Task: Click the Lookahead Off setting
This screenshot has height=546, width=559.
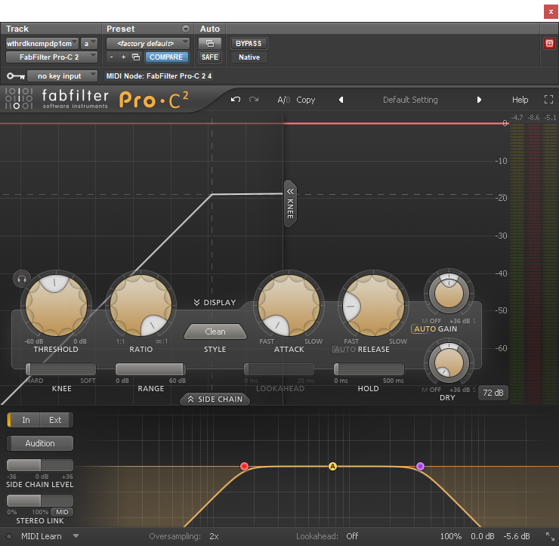Action: [x=352, y=536]
